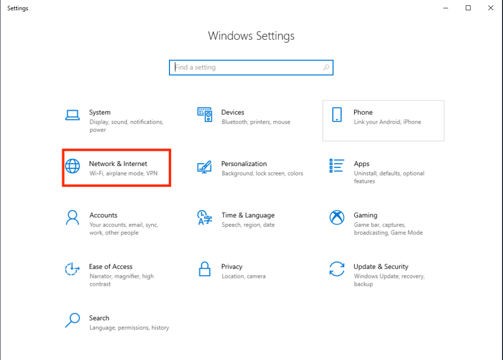Click the magnifier icon in Find a setting box
Viewport: 503px width, 360px height.
click(x=326, y=67)
